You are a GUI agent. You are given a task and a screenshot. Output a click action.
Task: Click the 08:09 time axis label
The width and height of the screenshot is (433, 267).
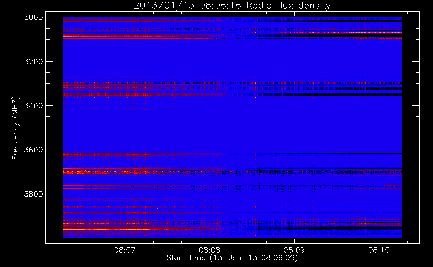(x=294, y=250)
